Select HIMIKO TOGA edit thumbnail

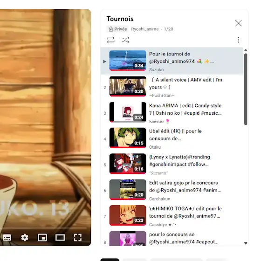pos(128,215)
